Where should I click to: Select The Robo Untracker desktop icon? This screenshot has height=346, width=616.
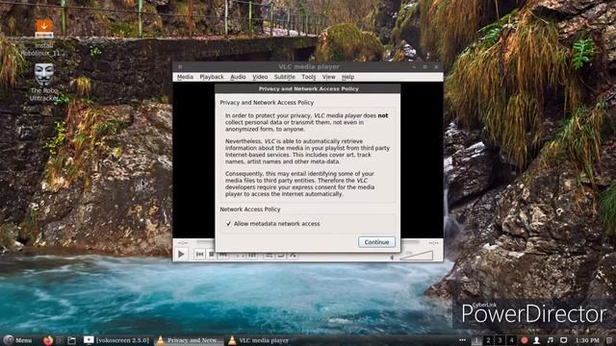44,83
